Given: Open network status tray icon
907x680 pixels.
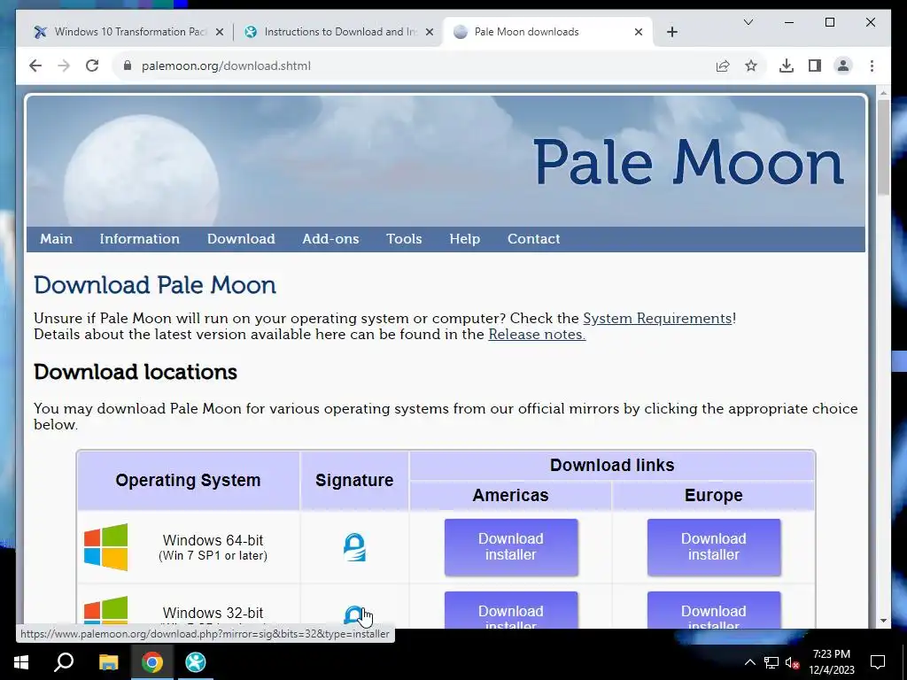Looking at the screenshot, I should pyautogui.click(x=771, y=662).
